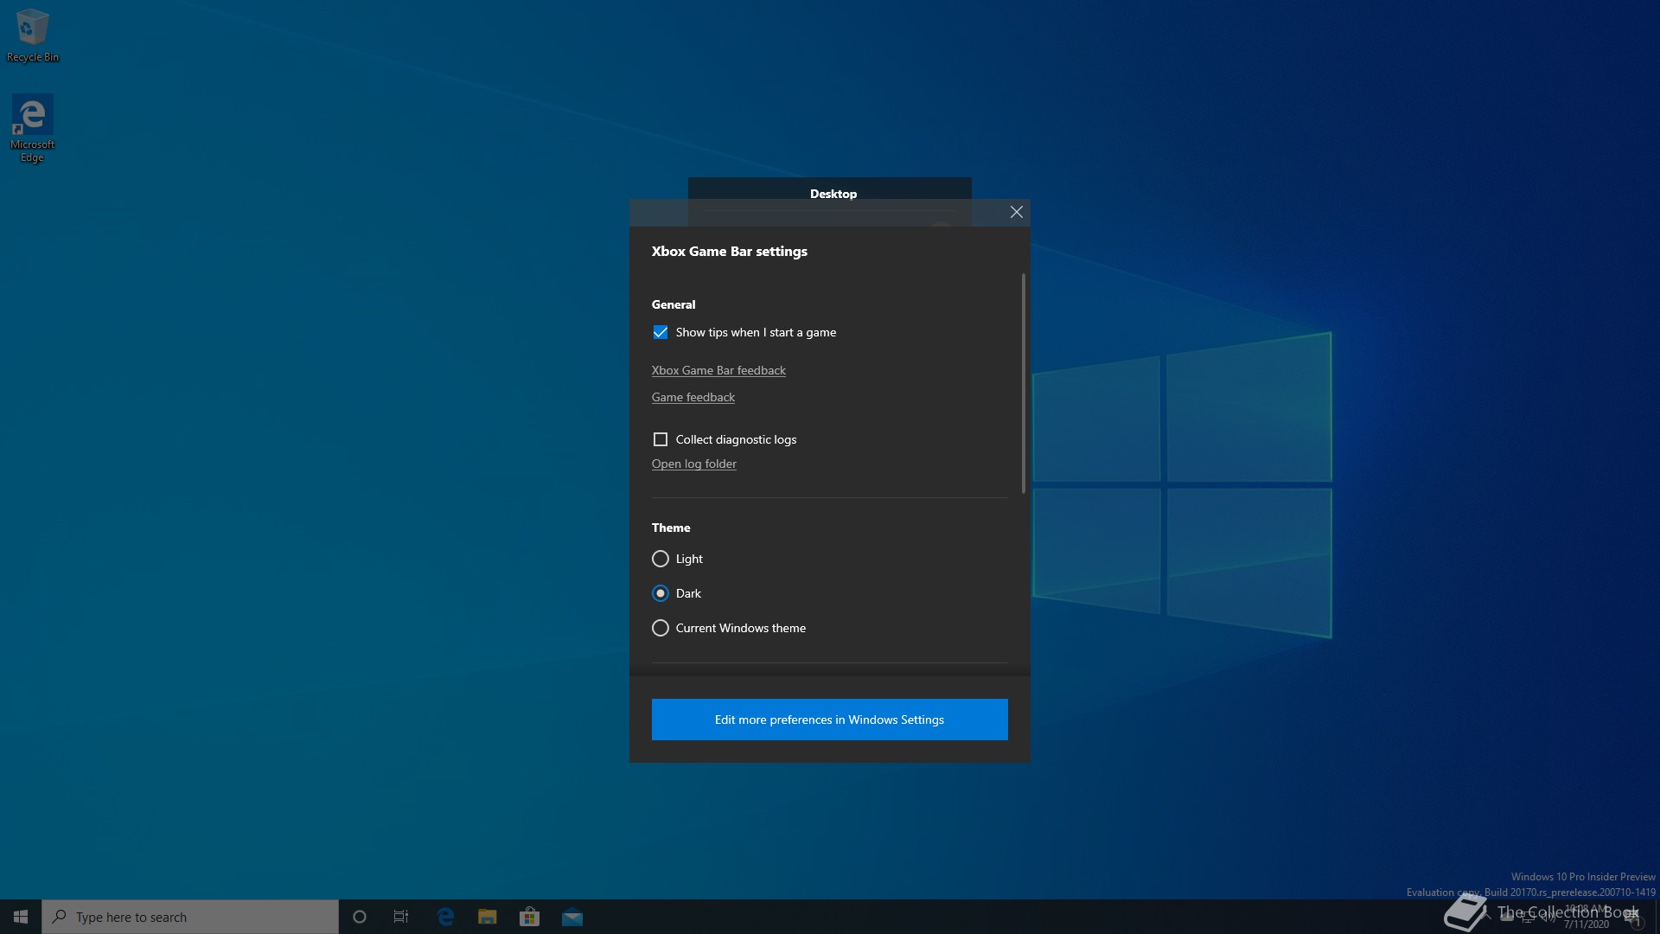Open the Xbox Game Bar feedback link
The width and height of the screenshot is (1660, 934).
(718, 370)
